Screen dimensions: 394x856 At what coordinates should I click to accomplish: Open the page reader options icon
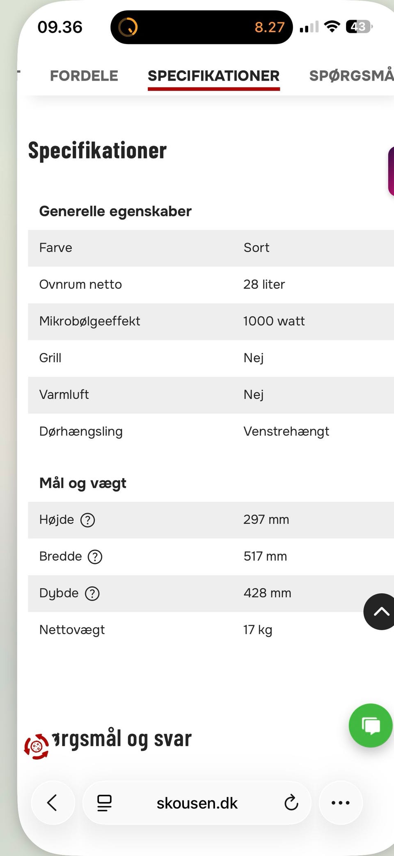tap(104, 803)
